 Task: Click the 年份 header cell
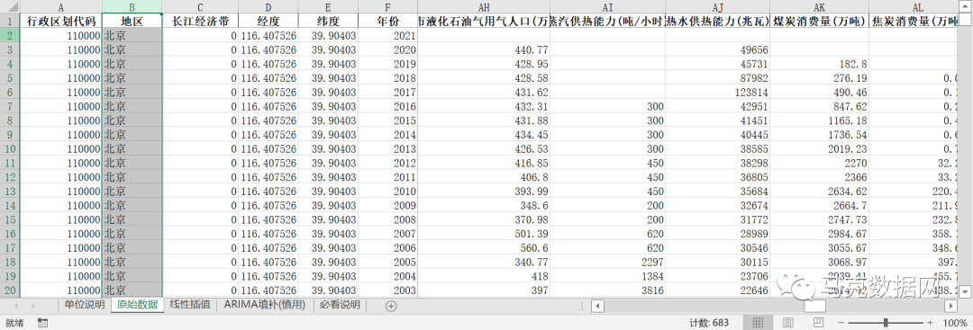[387, 21]
